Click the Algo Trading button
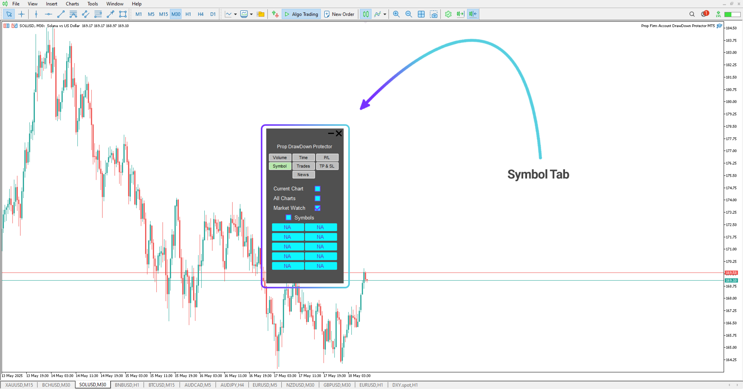 pos(301,14)
